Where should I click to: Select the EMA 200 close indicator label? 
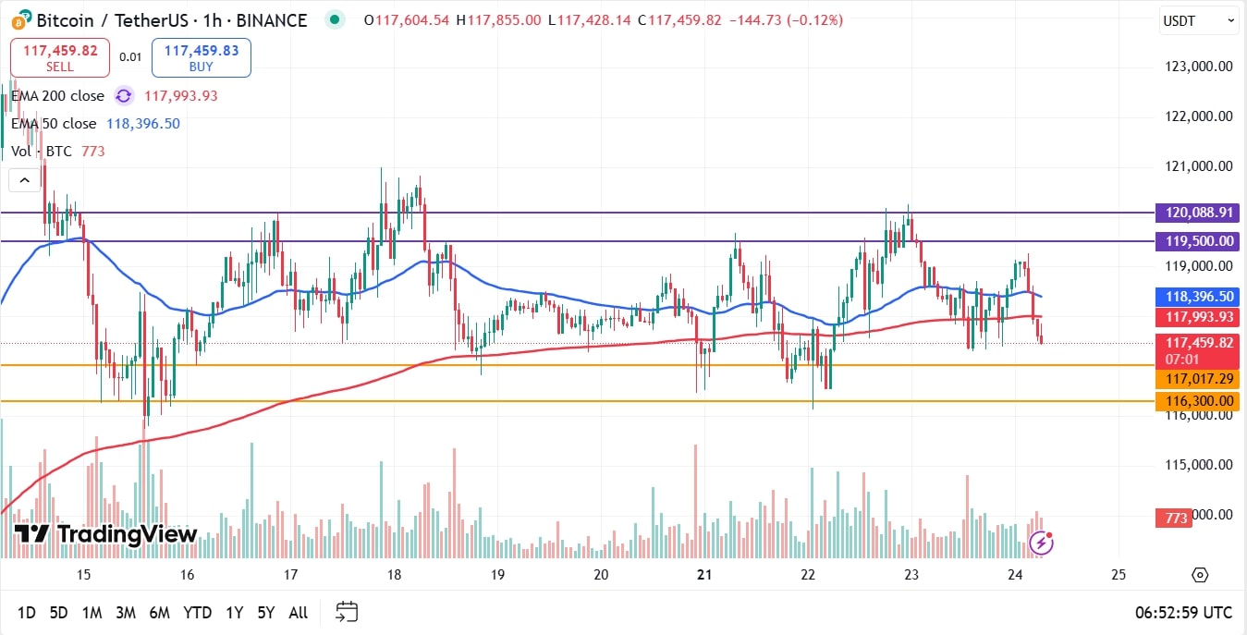(57, 96)
